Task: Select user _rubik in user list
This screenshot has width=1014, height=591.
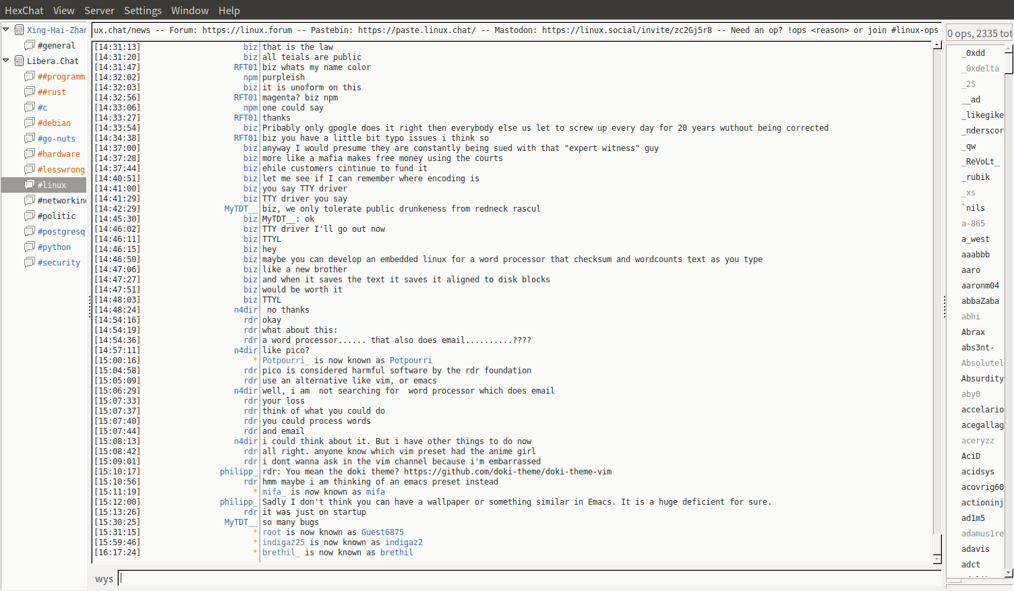Action: tap(976, 177)
